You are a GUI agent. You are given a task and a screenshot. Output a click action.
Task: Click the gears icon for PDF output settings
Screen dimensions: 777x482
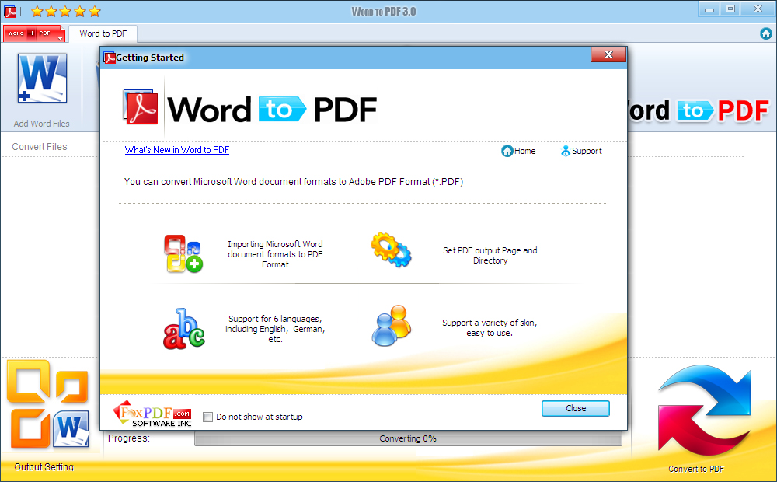pyautogui.click(x=391, y=250)
